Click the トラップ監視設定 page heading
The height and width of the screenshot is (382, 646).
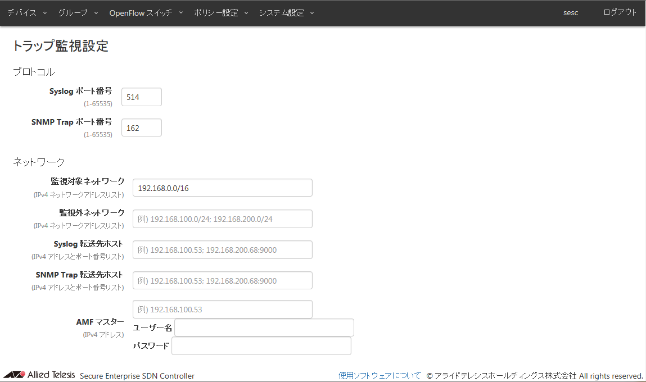click(x=60, y=46)
